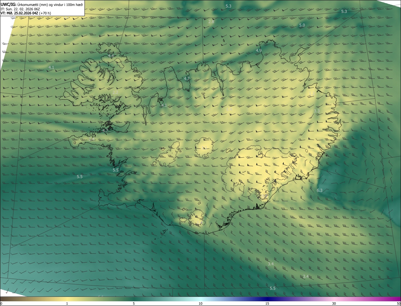Click the 6.3 value label on map
The image size is (401, 306).
click(x=320, y=190)
